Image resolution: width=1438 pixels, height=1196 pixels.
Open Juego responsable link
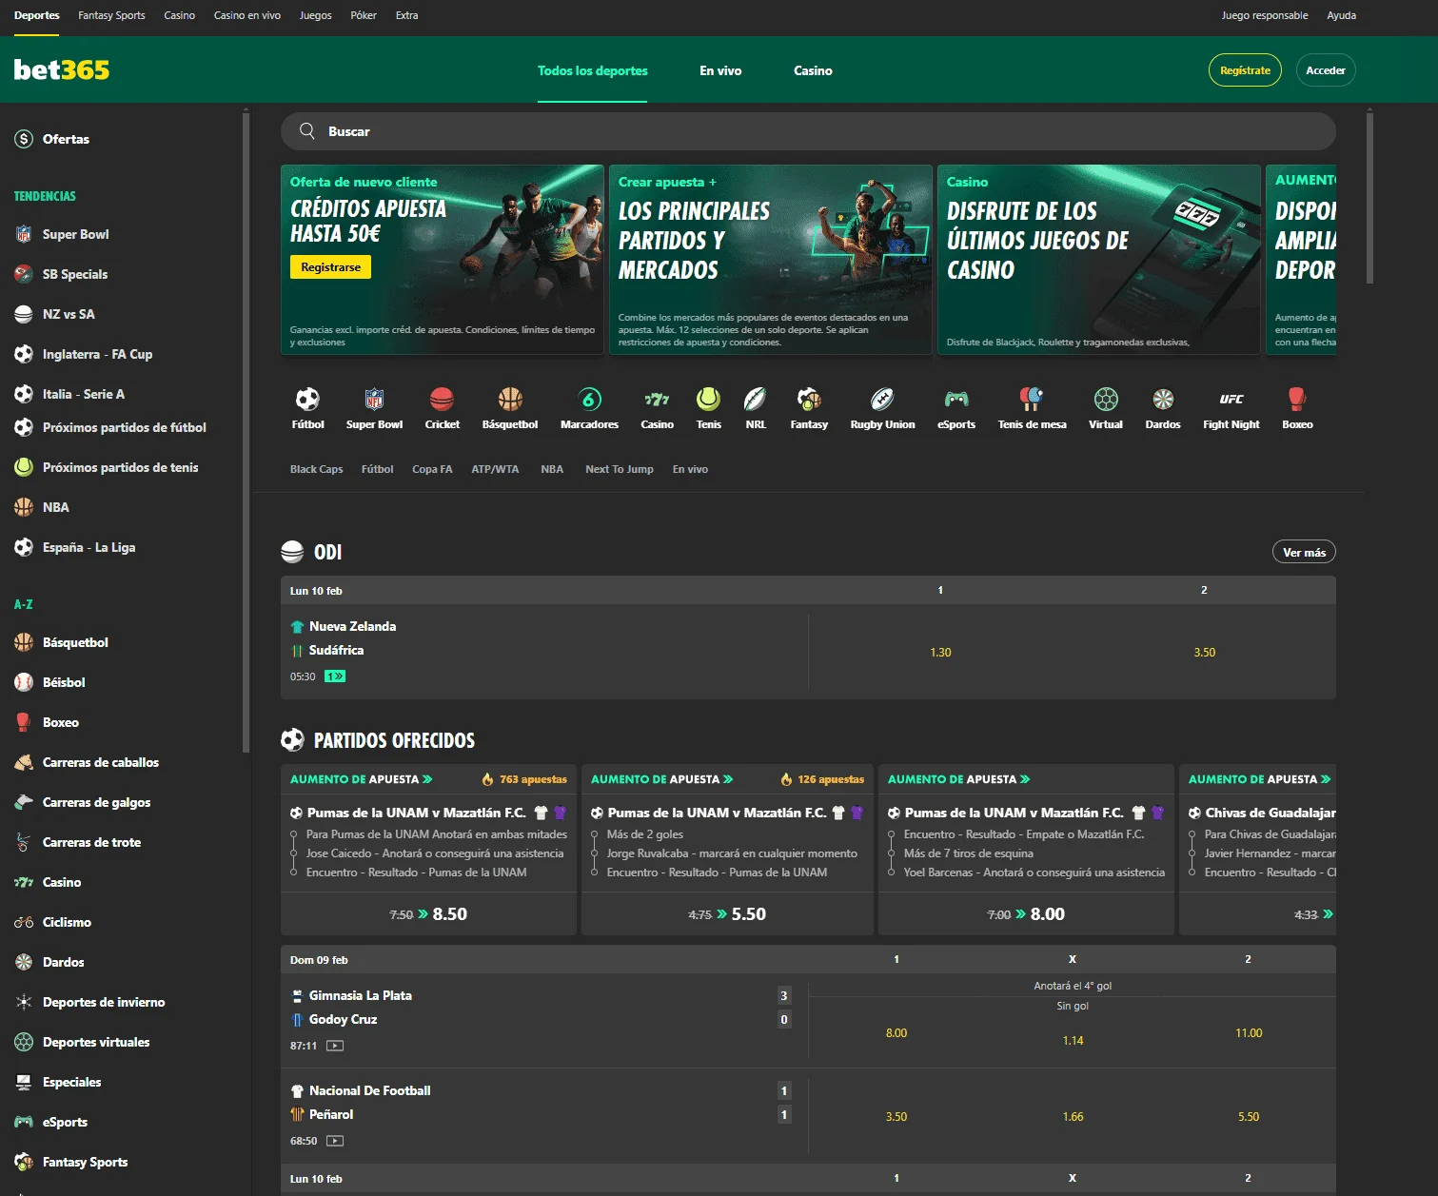point(1265,15)
